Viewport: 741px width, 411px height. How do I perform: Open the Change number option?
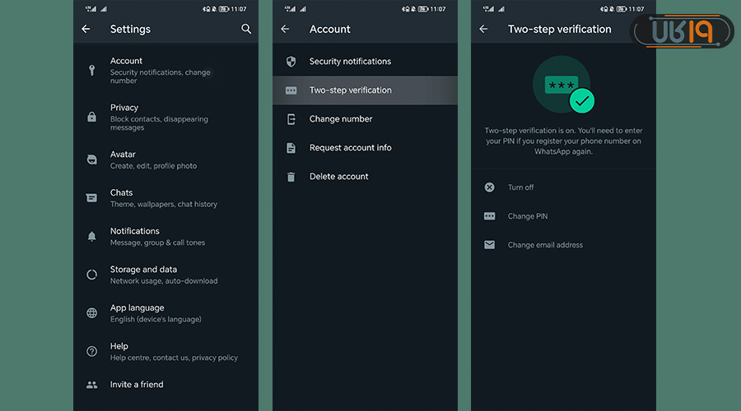pos(341,119)
